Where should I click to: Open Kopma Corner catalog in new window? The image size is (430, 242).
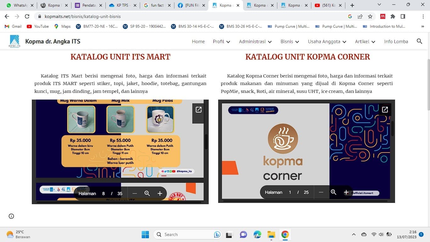[x=385, y=109]
